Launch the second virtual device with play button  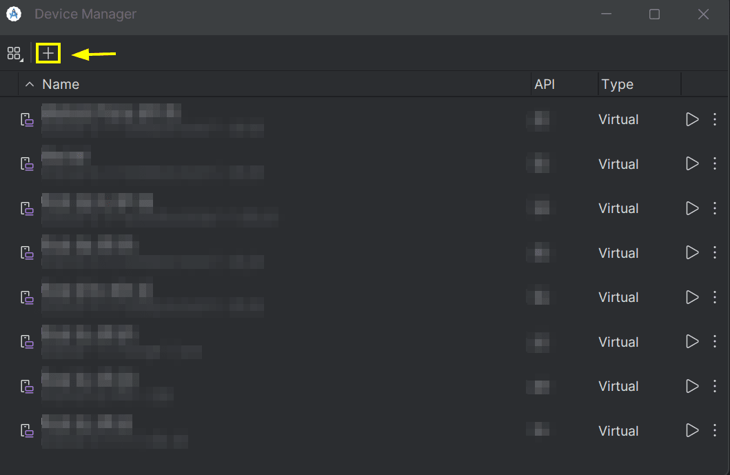coord(692,164)
